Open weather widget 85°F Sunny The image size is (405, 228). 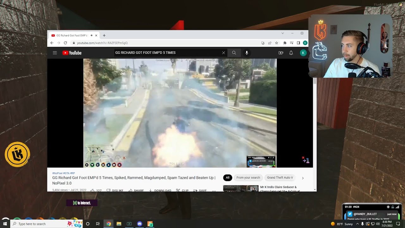pyautogui.click(x=342, y=224)
